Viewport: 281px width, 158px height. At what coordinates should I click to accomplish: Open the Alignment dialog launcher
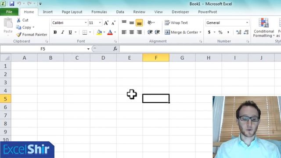pos(201,41)
